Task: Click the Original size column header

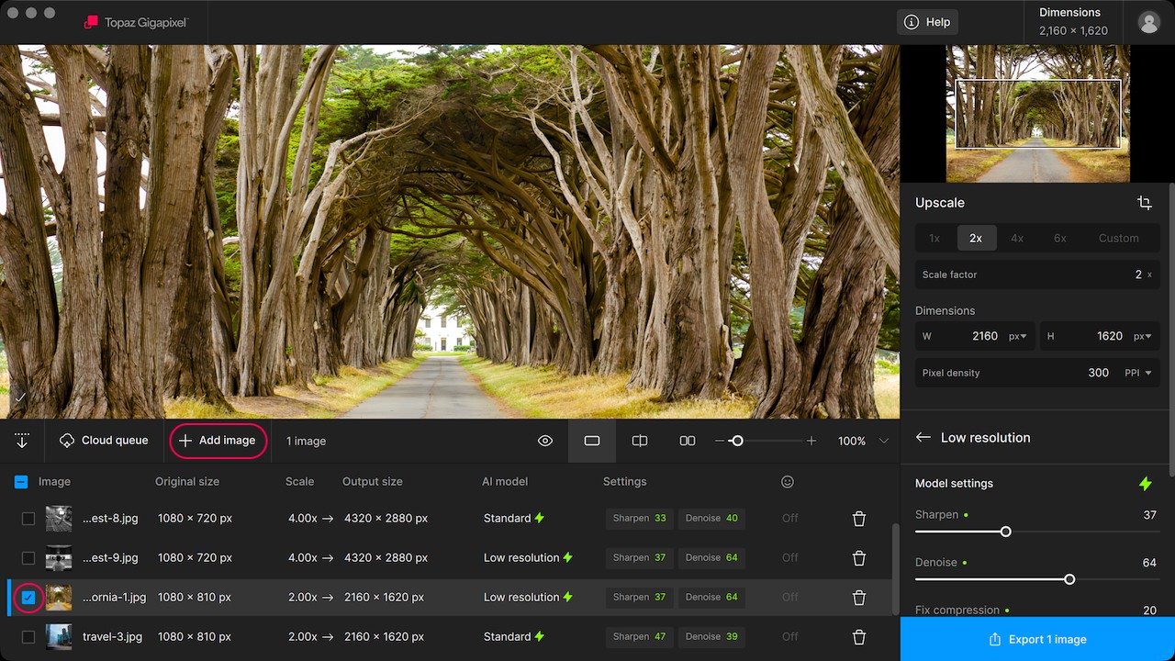Action: (187, 481)
